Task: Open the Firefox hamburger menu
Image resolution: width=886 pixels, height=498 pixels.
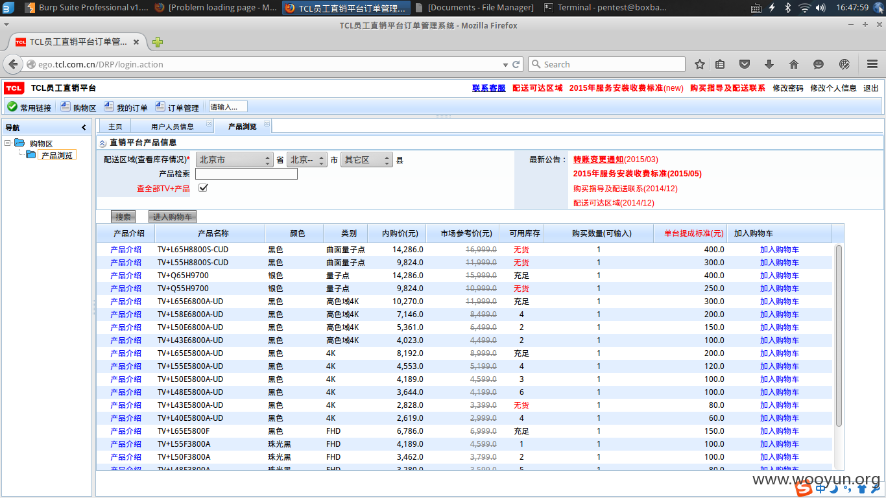Action: [872, 64]
